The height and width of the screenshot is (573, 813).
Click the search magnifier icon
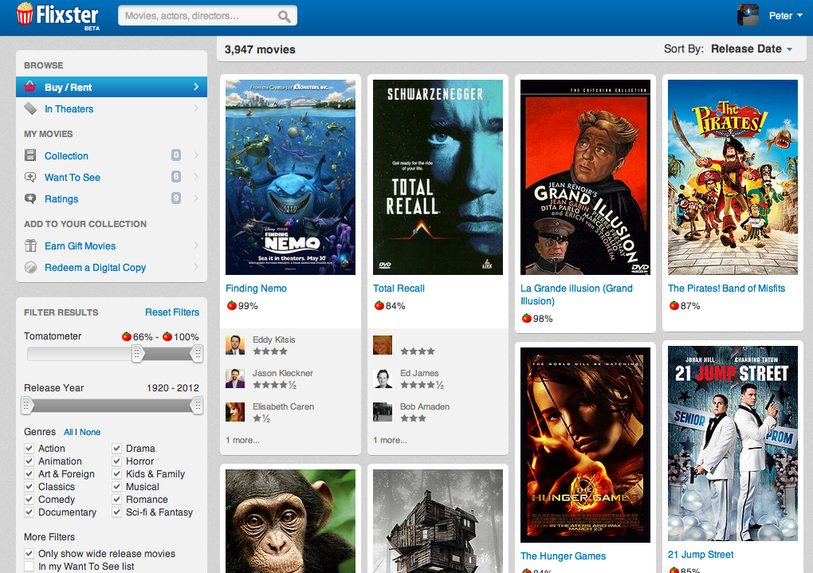point(284,16)
